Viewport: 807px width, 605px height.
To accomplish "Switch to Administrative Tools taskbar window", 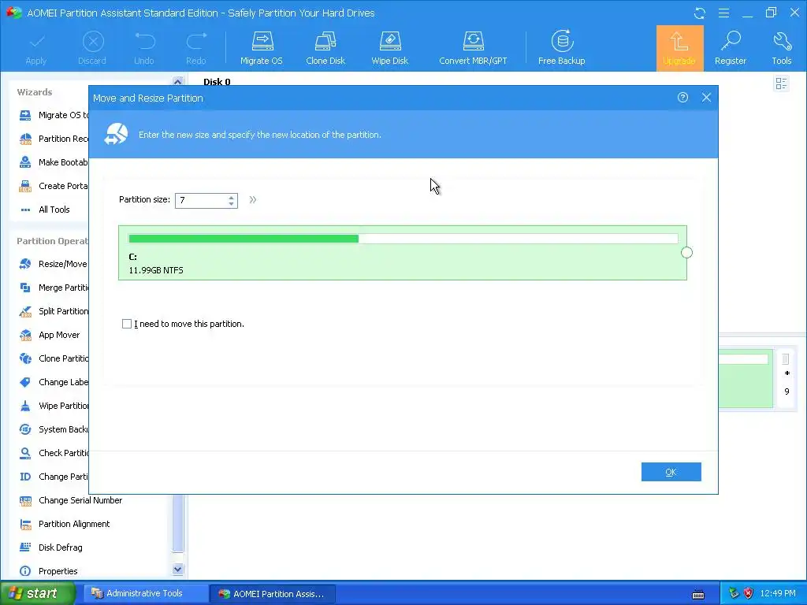I will point(145,594).
